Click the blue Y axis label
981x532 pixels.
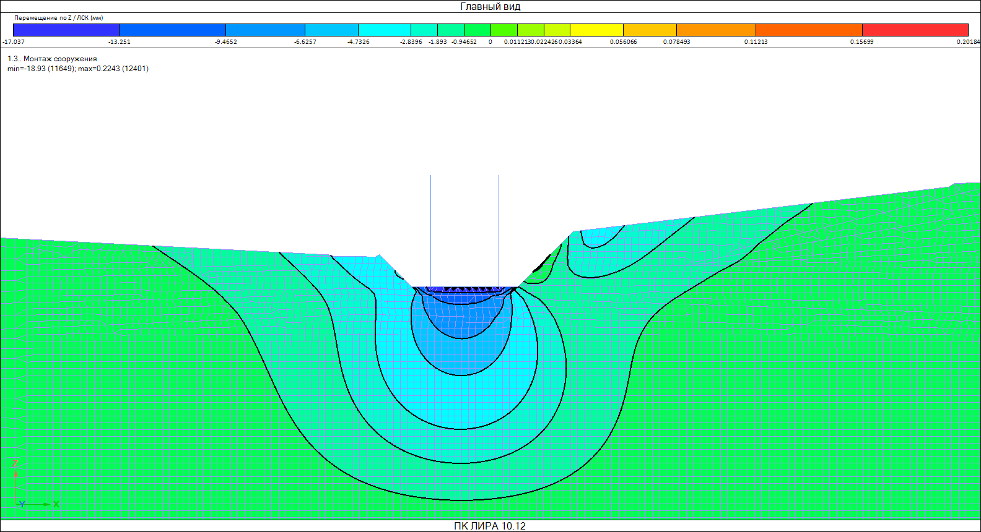[22, 505]
